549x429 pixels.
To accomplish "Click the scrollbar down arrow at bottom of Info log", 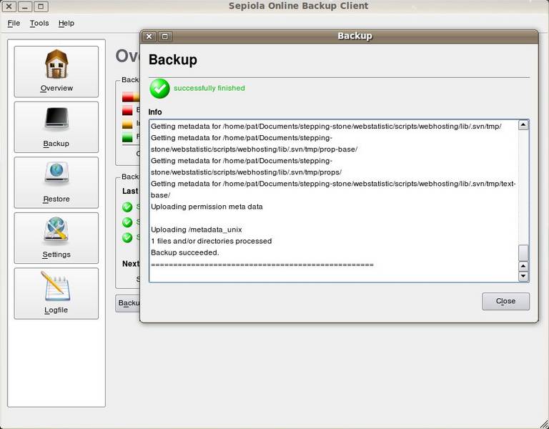I will [x=523, y=276].
